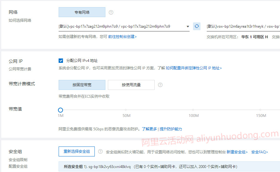Click the 带宽费用合并在ECS实例中收取 note
Viewport: 280px width, 172px height.
coord(84,96)
